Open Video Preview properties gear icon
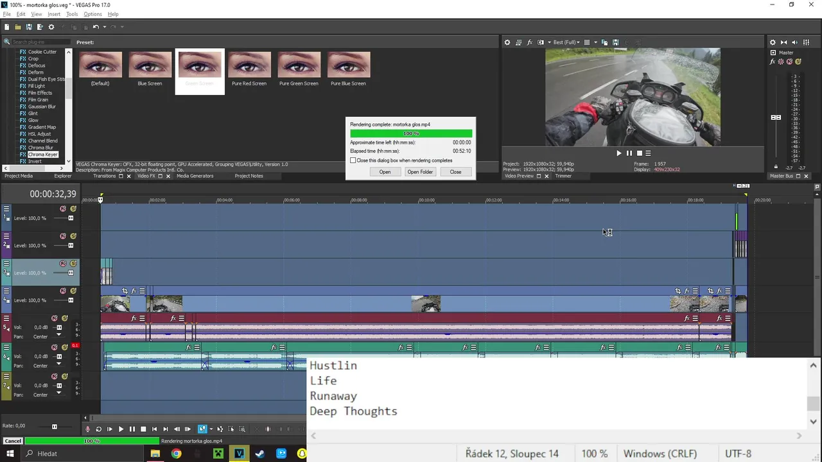 (507, 42)
